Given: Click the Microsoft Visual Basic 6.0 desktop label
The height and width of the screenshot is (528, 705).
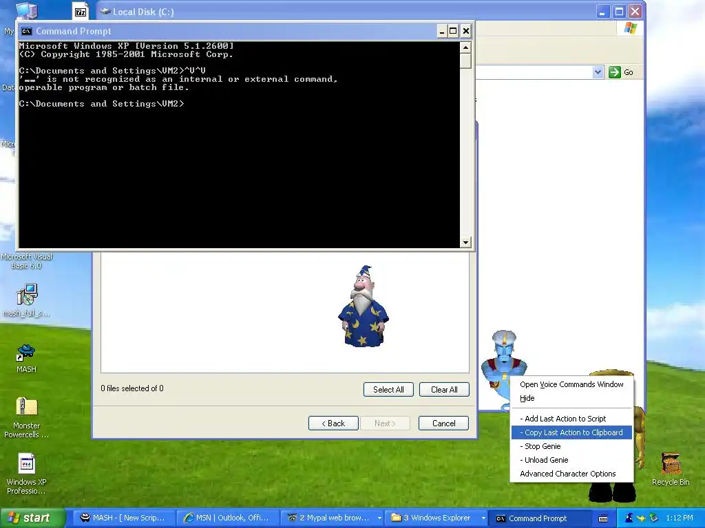Looking at the screenshot, I should click(27, 261).
